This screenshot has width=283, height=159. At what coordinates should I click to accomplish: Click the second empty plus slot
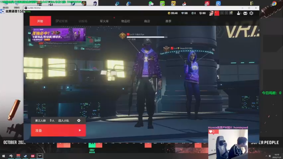point(226,13)
